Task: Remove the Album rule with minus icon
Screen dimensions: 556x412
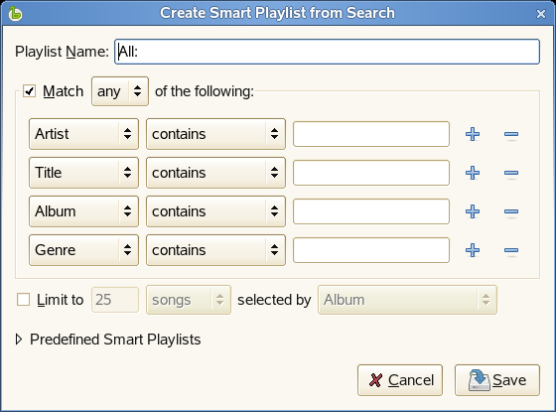Action: tap(511, 211)
